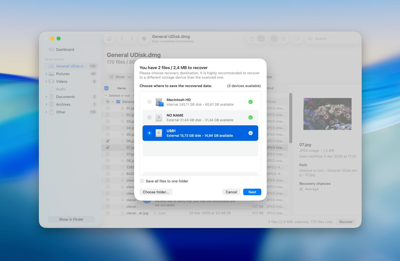Image resolution: width=400 pixels, height=261 pixels.
Task: Click green checkmark for Macintosh HD
Action: (x=251, y=102)
